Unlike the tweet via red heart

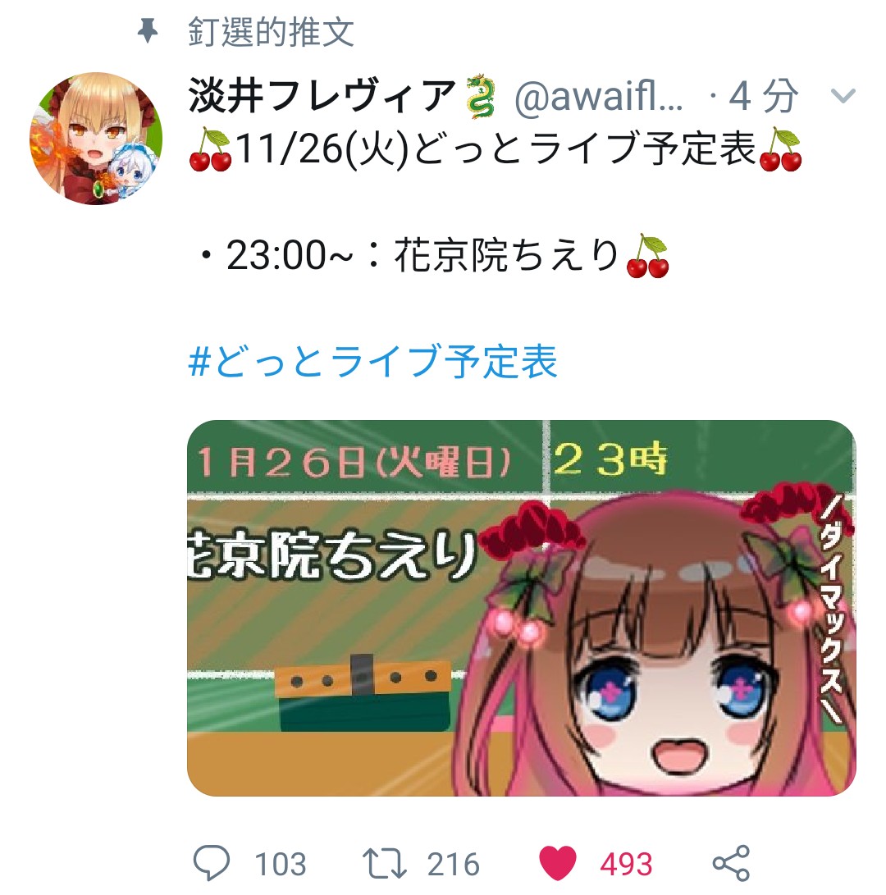pos(558,863)
